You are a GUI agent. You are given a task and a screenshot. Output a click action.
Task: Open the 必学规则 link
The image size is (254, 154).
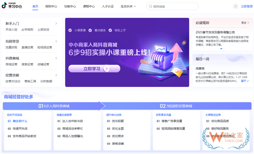coord(27,29)
